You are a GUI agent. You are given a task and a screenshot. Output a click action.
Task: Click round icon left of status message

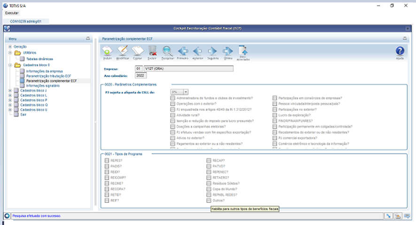coord(7,216)
